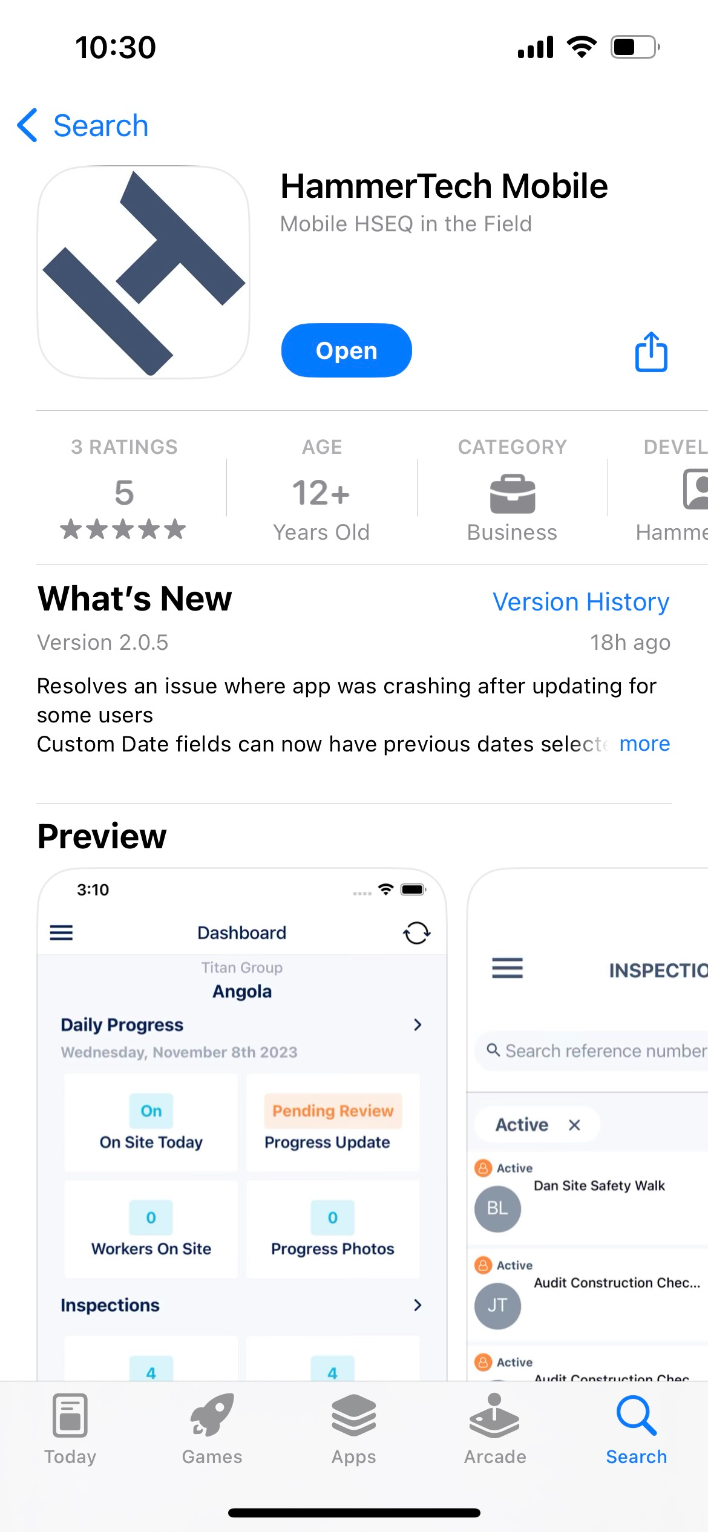Screen dimensions: 708x1532
Task: Switch to the Games tab
Action: (212, 1428)
